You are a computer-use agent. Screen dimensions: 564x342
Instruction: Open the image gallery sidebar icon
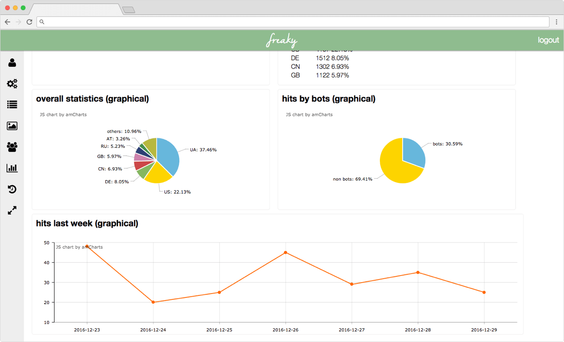click(12, 126)
